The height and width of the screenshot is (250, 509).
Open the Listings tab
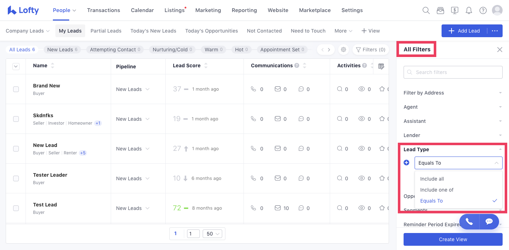pos(175,10)
